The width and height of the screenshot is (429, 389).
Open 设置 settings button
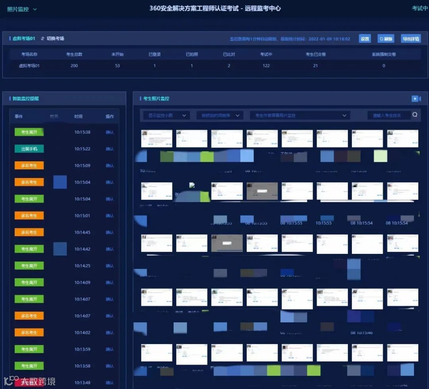(x=364, y=39)
